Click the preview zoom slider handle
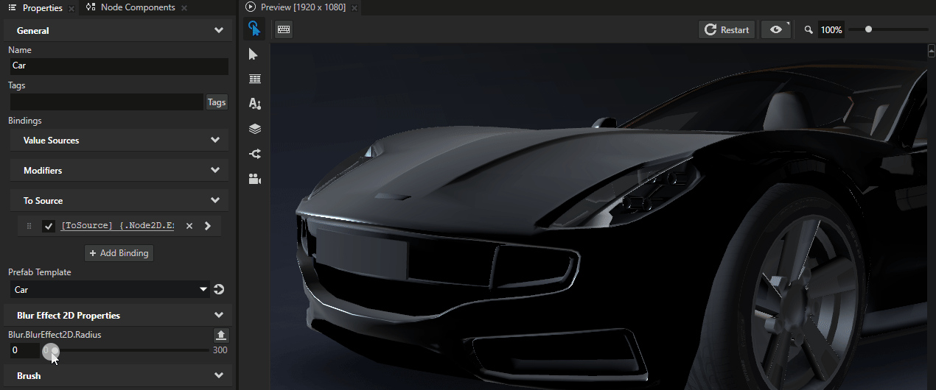Viewport: 936px width, 390px height. click(x=869, y=29)
